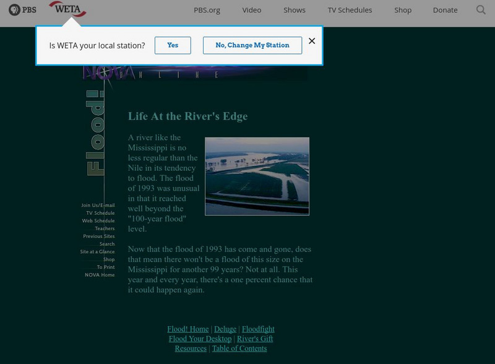Viewport: 495px width, 364px height.
Task: Click the paragraph starting 'Now that the flood'
Action: tap(220, 269)
